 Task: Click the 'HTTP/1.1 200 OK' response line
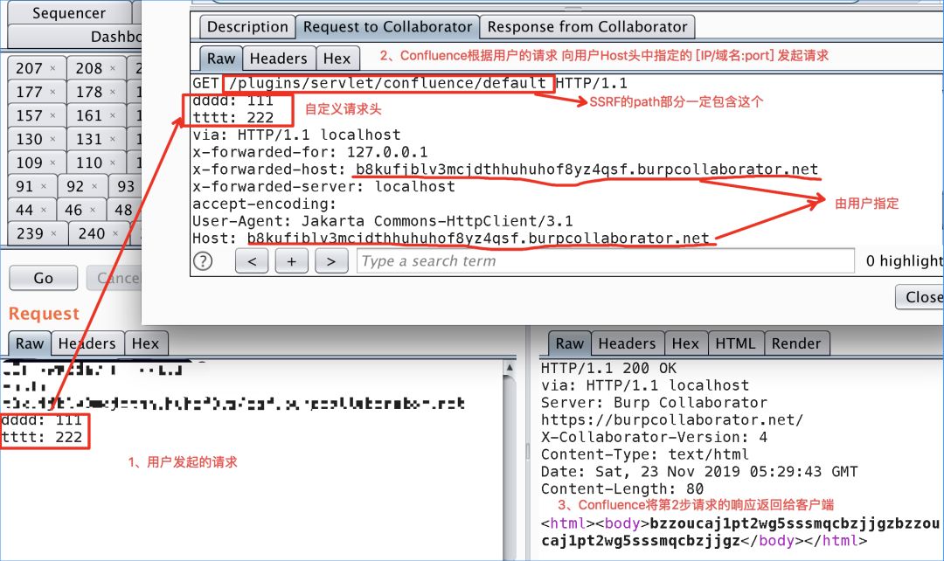(608, 368)
